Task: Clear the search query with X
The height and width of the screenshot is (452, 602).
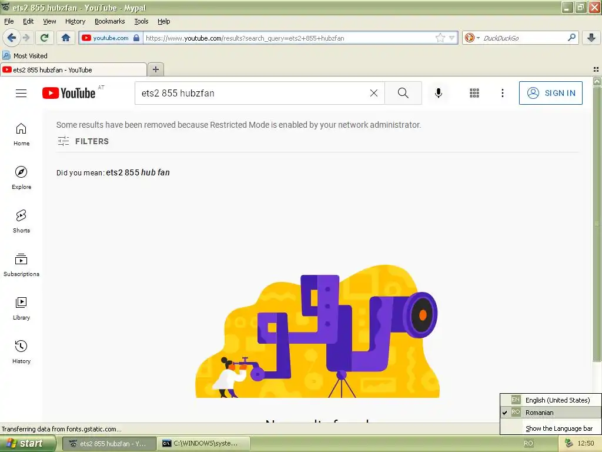Action: point(373,93)
